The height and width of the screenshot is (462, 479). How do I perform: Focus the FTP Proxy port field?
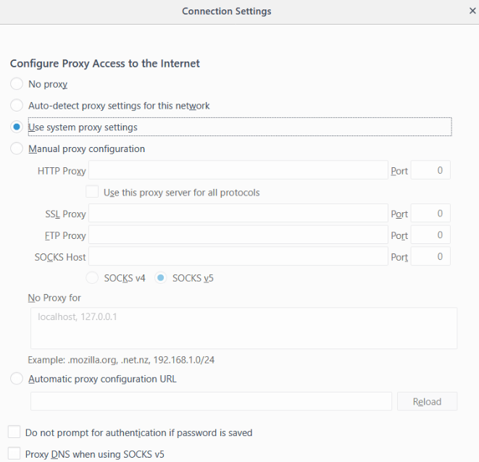[x=430, y=235]
